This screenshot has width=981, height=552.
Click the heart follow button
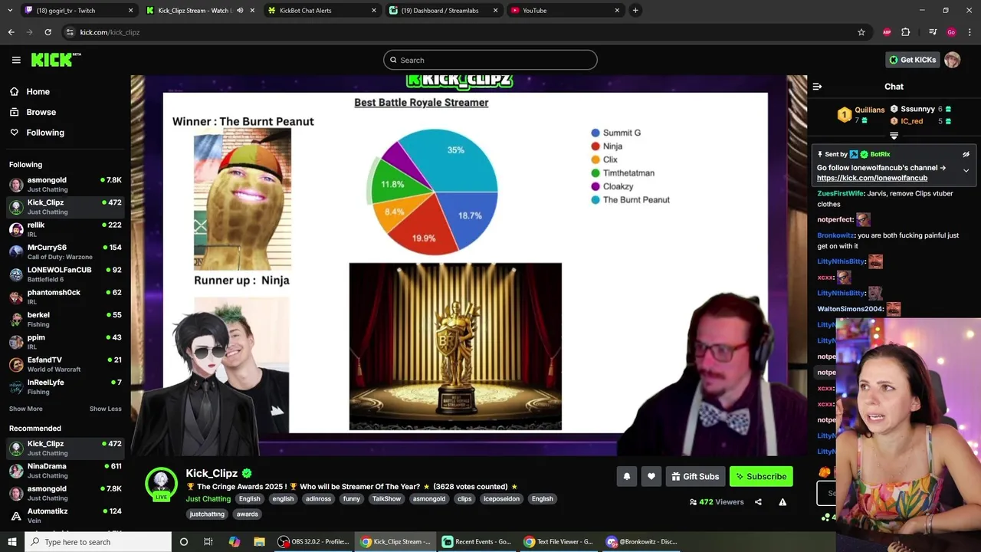pos(651,476)
